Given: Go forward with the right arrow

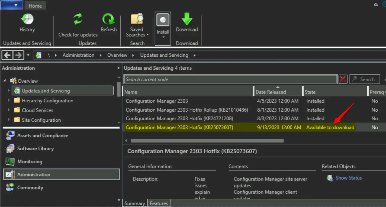Looking at the screenshot, I should [x=18, y=55].
